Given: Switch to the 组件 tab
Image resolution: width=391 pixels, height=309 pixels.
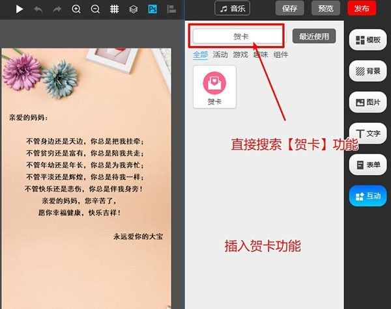Looking at the screenshot, I should 280,55.
